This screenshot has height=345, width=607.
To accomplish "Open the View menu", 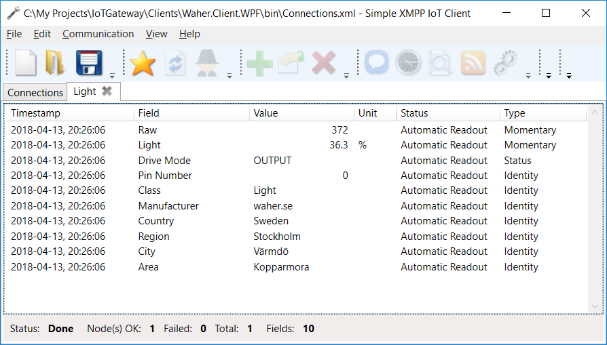I will point(156,34).
